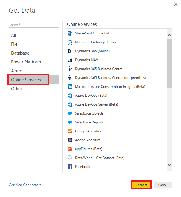Click the scrollbar down arrow
The image size is (181, 197).
coord(169,165)
